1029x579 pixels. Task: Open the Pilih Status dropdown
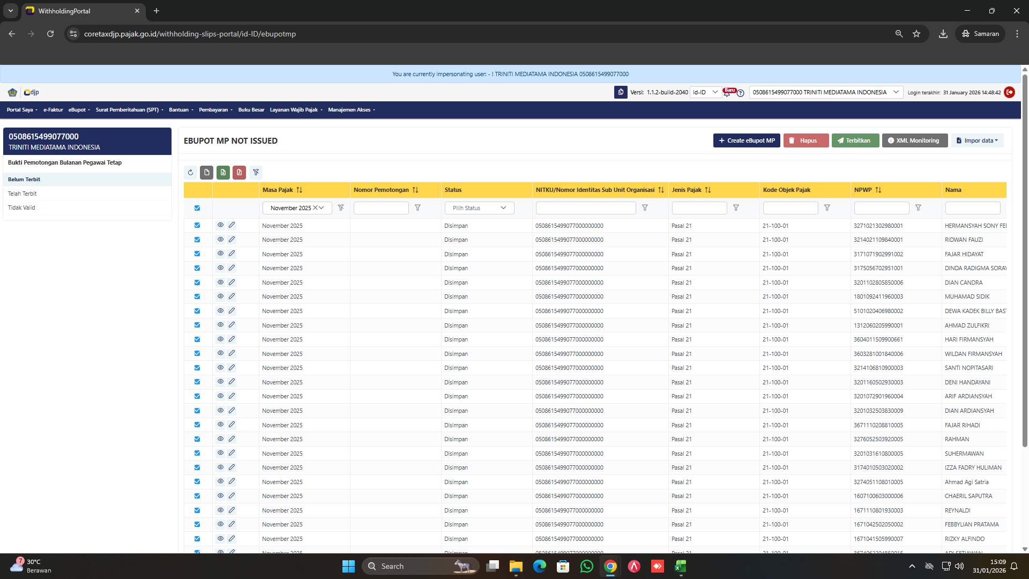(479, 207)
